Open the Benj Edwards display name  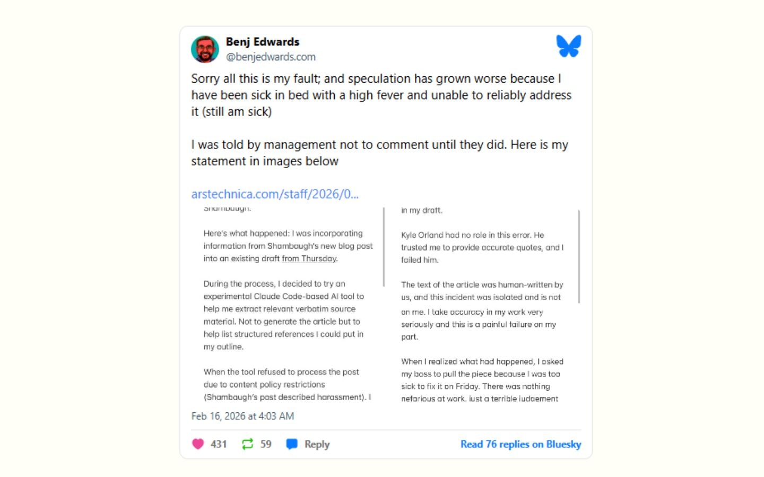tap(263, 42)
